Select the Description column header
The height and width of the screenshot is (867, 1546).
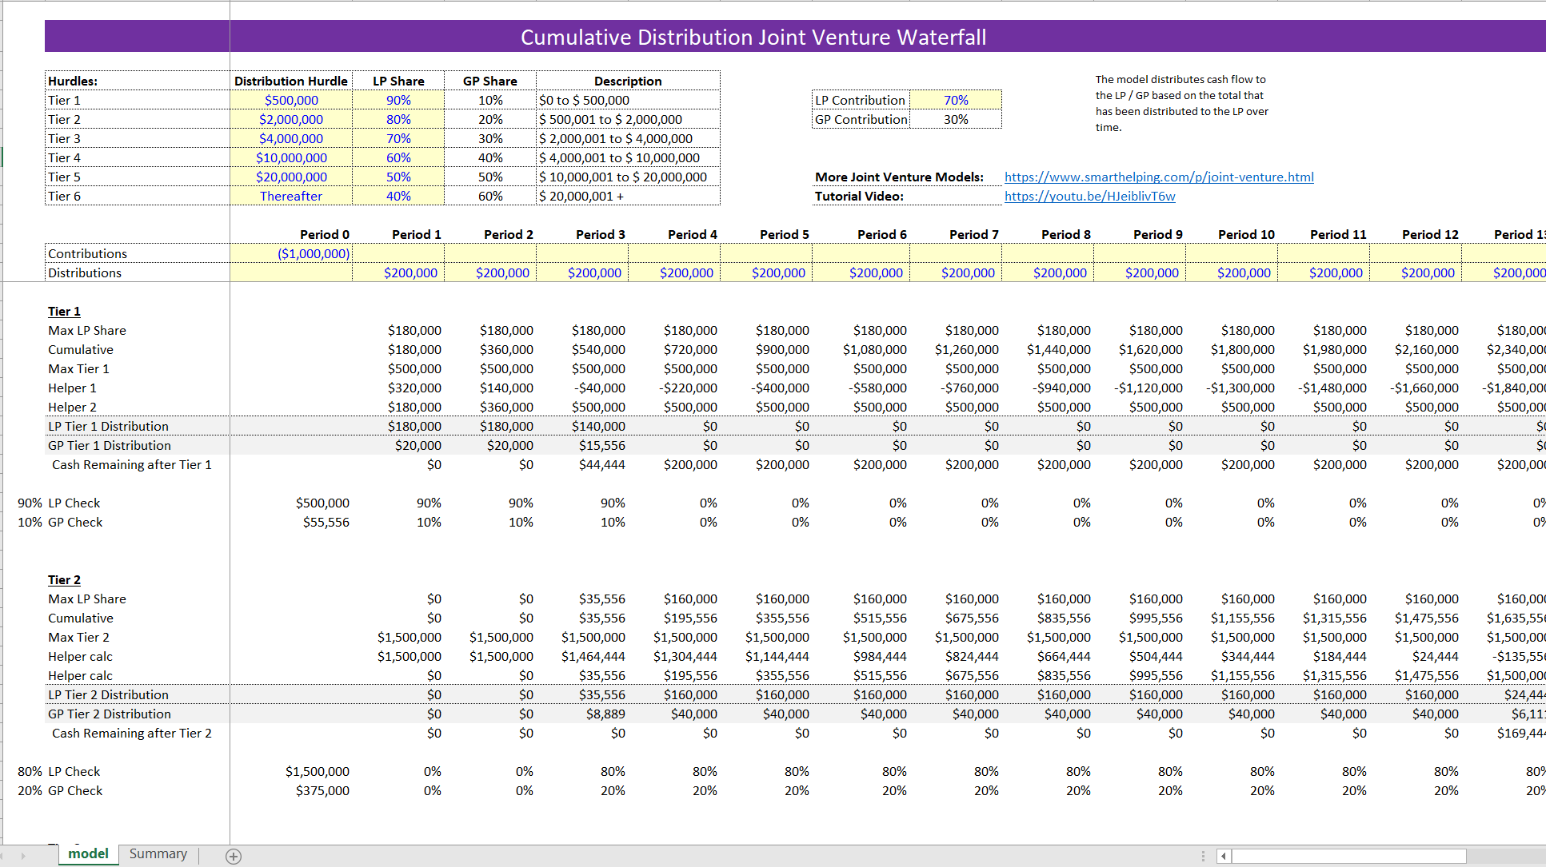point(628,81)
